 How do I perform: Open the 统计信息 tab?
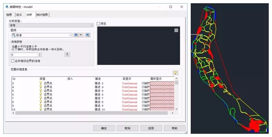click(42, 15)
